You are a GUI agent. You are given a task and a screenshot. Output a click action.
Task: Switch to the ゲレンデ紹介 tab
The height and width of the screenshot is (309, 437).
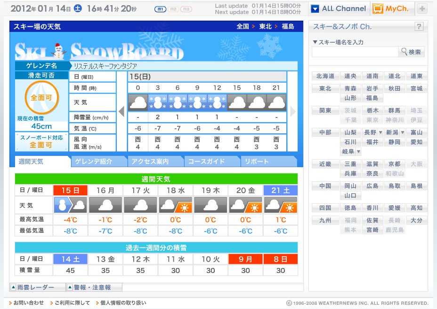(x=98, y=162)
